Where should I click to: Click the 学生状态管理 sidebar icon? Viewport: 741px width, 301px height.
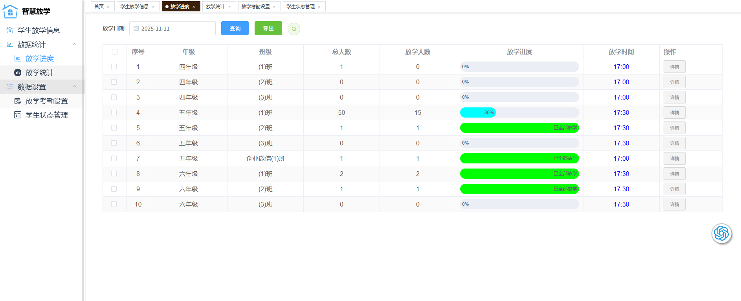click(x=18, y=115)
